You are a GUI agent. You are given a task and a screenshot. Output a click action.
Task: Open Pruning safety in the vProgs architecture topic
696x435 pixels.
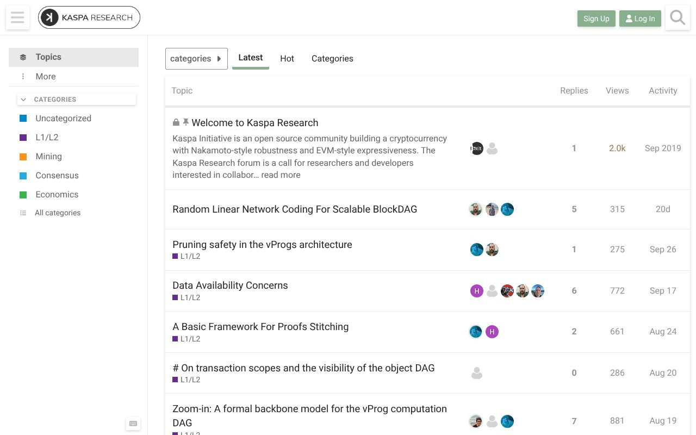coord(262,245)
